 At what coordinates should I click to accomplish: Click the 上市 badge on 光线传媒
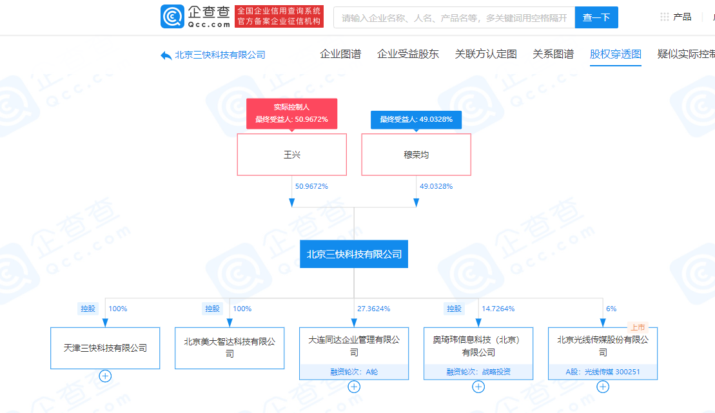(x=636, y=327)
